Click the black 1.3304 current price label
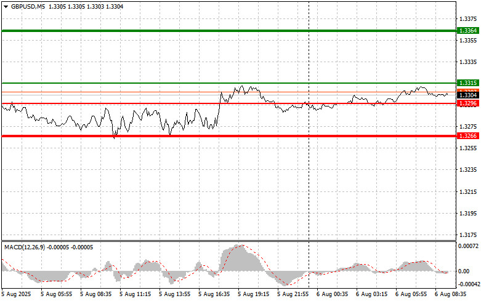 (x=466, y=95)
